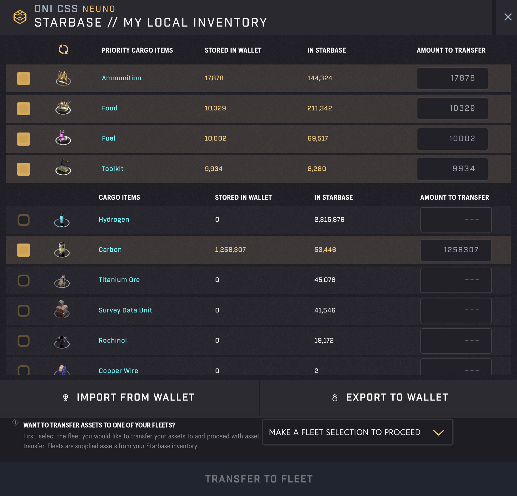Viewport: 517px width, 496px height.
Task: Click the Food bowl icon
Action: pos(63,107)
